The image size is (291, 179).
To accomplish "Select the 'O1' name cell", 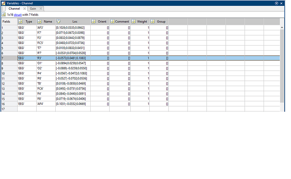I will (x=46, y=63).
